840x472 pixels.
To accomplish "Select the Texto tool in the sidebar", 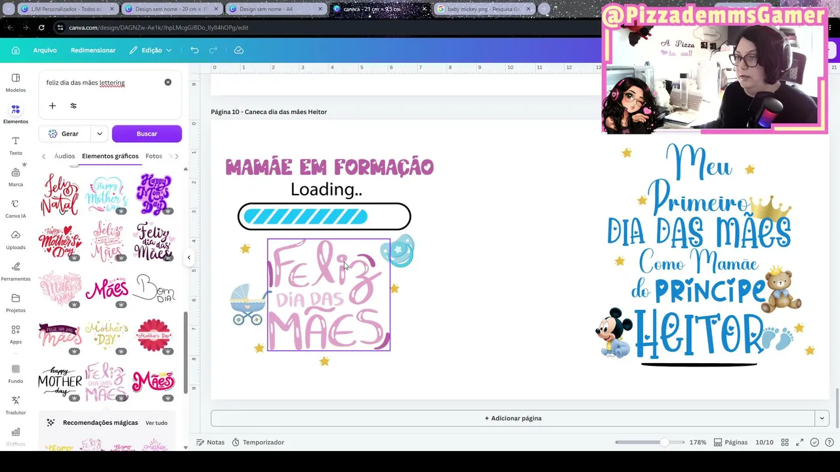I will [x=16, y=146].
